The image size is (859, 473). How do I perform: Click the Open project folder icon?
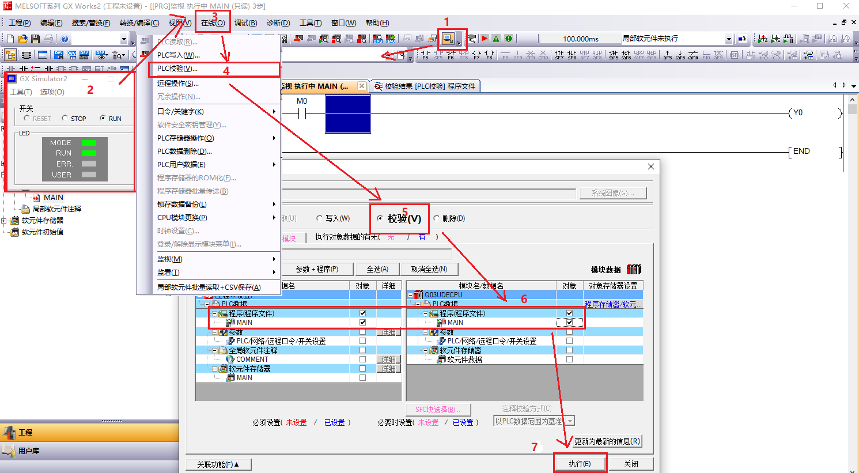coord(22,39)
